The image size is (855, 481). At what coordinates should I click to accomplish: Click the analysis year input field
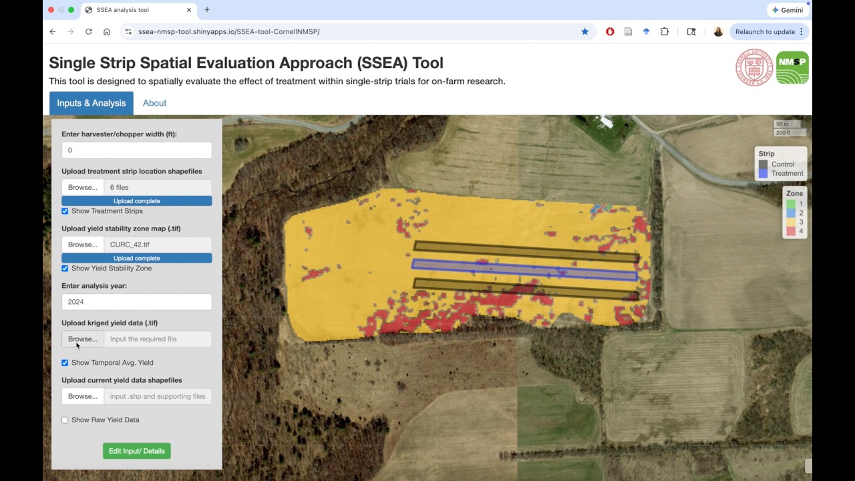point(136,302)
